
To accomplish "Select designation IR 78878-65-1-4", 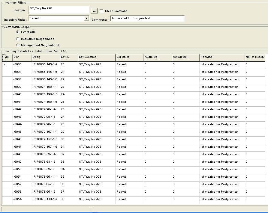I will [46, 178].
